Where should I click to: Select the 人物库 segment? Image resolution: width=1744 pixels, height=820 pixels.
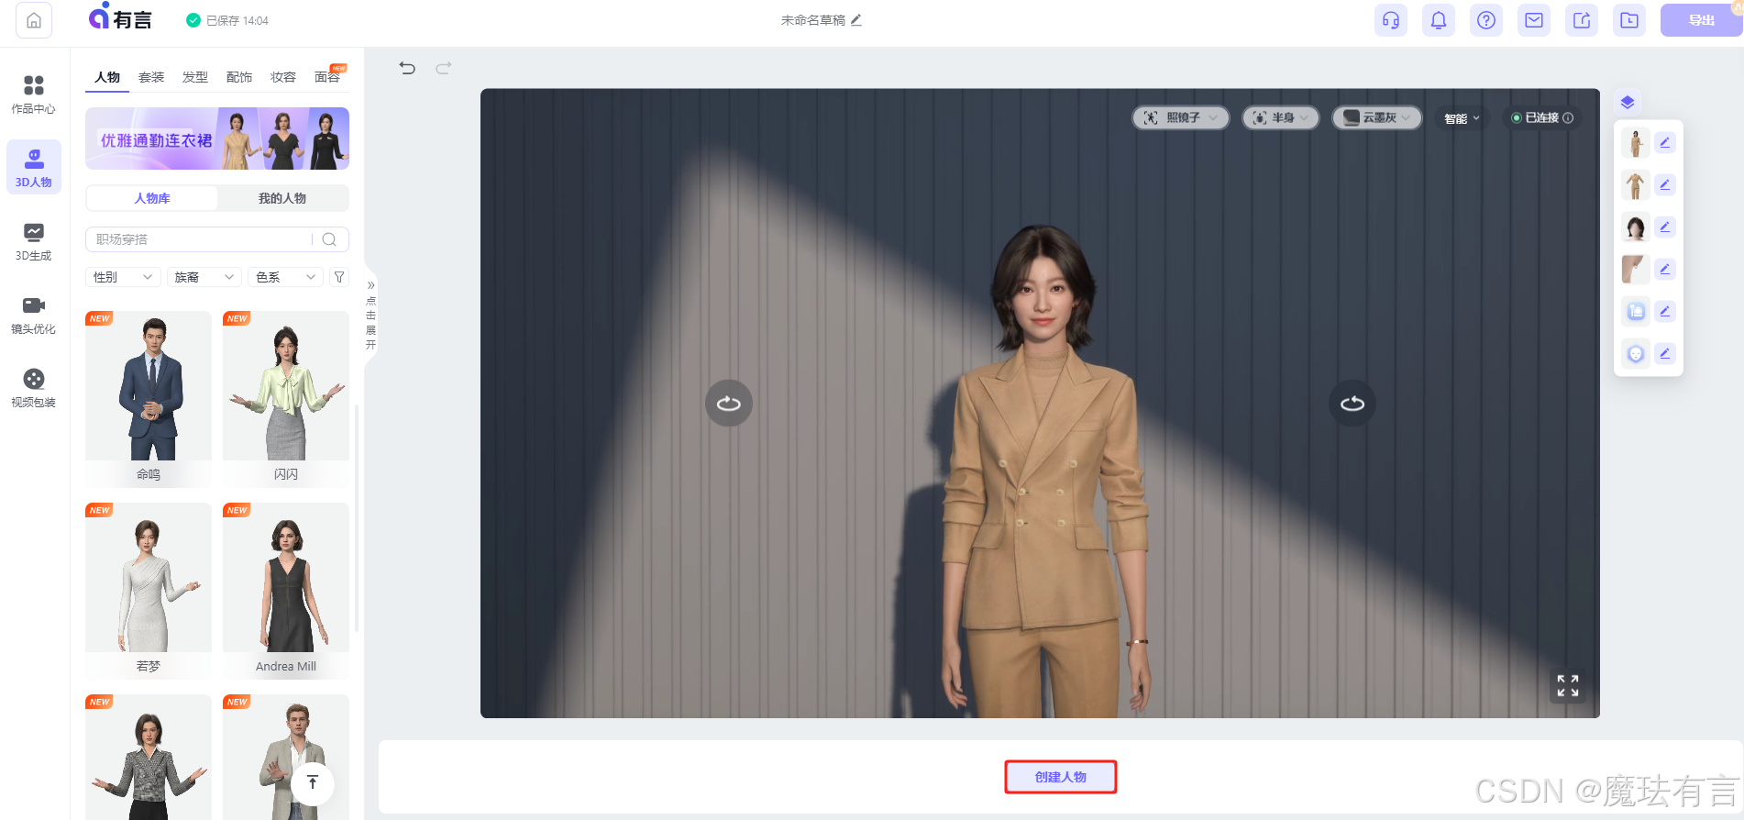pos(152,198)
